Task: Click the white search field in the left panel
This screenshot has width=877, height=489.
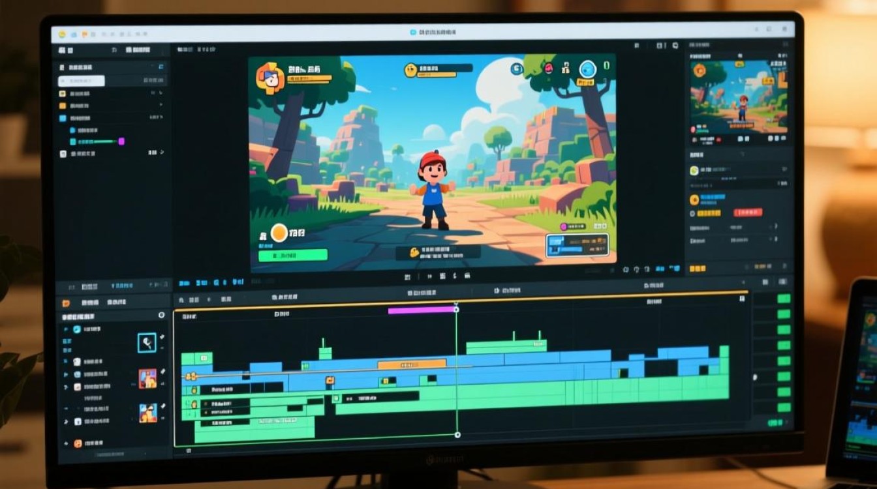Action: coord(82,81)
